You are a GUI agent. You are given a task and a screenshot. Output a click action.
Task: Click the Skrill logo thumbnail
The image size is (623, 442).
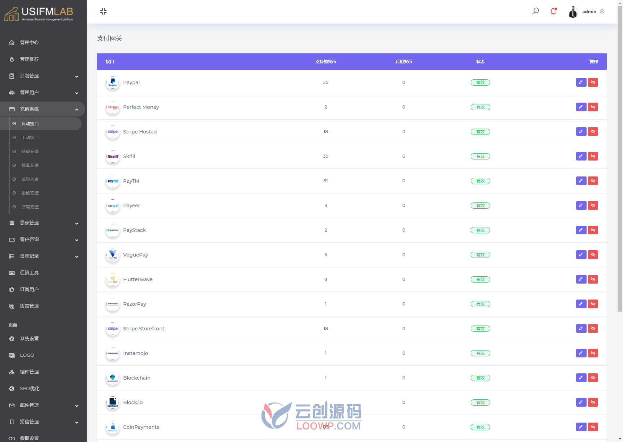click(x=113, y=156)
